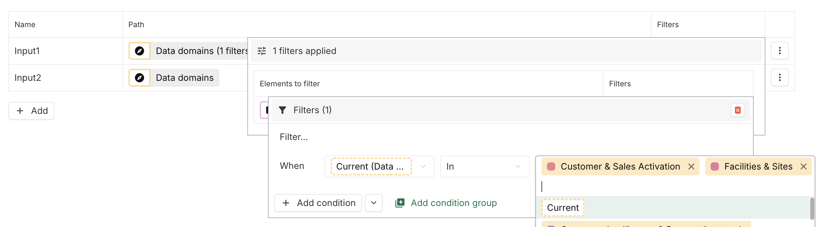Image resolution: width=826 pixels, height=227 pixels.
Task: Click the compass icon in Input2 row
Action: pos(140,78)
